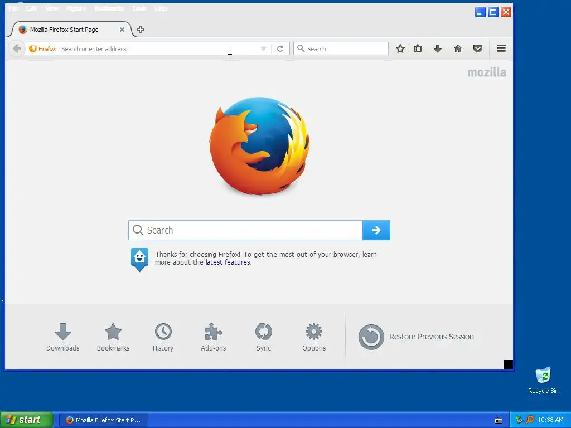This screenshot has height=428, width=571.
Task: Open the address bar history dropdown arrow
Action: [x=263, y=49]
